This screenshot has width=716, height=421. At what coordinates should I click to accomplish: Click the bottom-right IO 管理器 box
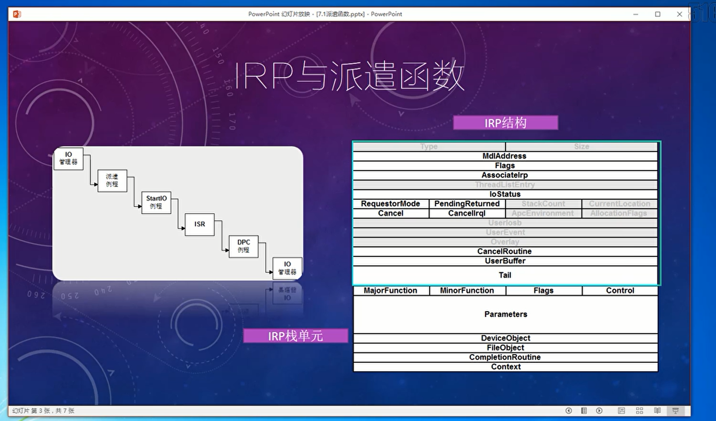point(287,268)
